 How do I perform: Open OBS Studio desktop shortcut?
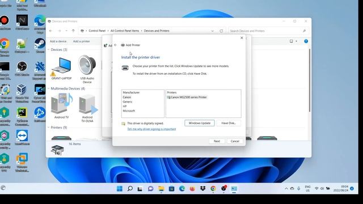tap(22, 69)
